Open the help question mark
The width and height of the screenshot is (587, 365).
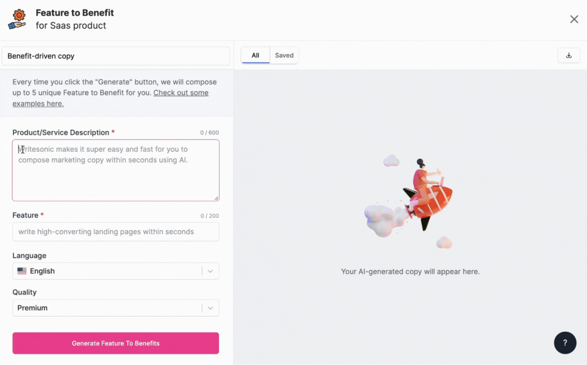[x=565, y=343]
